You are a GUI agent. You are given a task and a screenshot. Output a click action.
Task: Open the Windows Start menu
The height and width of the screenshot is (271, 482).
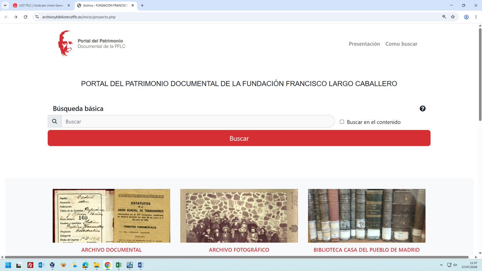(x=8, y=265)
